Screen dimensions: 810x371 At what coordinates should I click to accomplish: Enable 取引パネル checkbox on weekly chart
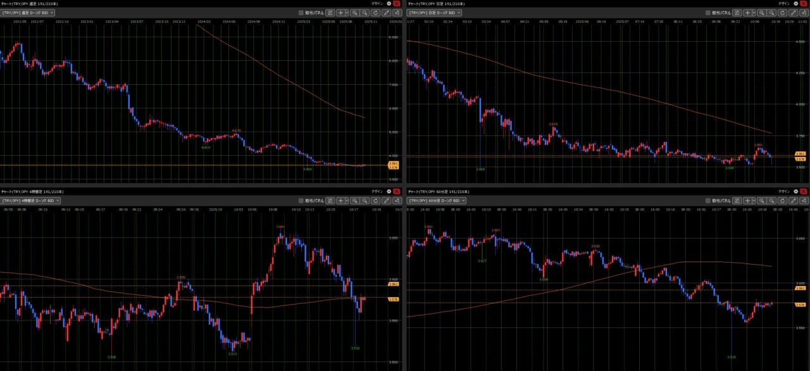click(301, 13)
